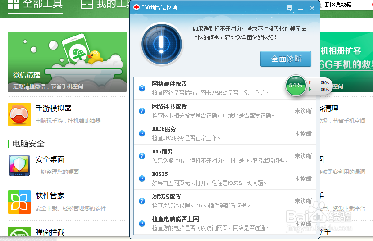Open the 手游模拟器 gamepad icon
The height and width of the screenshot is (241, 373).
[19, 114]
